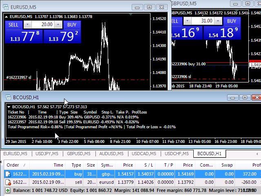
Task: Sort orders by Order column header
Action: pos(17,165)
